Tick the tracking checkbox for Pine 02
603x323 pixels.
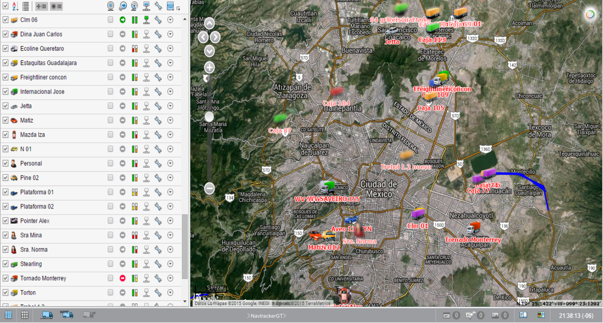111,178
